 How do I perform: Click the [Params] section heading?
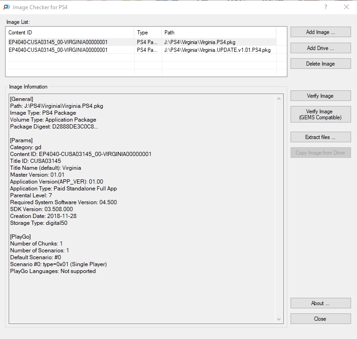point(22,140)
